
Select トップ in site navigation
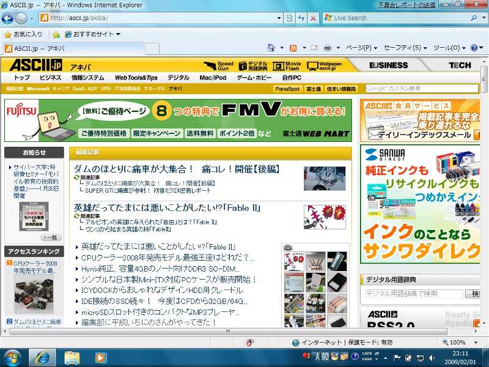(22, 78)
